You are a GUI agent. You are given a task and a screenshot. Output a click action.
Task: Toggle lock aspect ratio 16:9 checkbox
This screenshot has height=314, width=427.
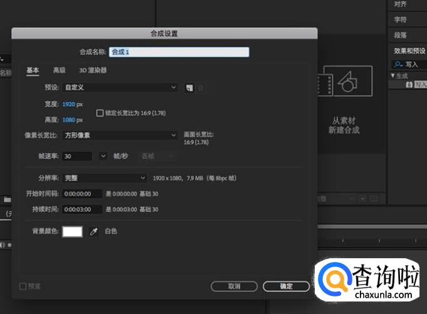[100, 113]
